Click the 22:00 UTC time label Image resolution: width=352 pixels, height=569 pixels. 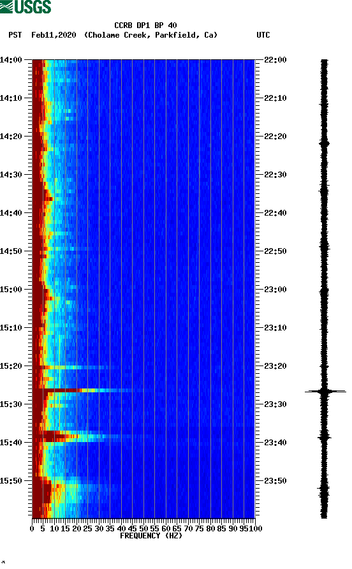coord(275,60)
